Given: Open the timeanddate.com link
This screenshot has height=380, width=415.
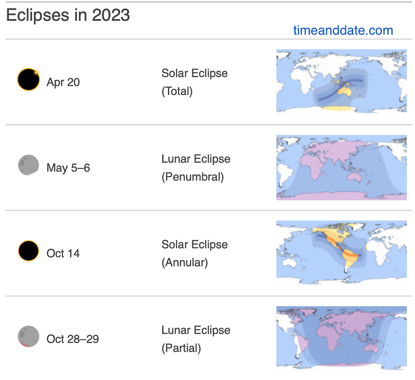Looking at the screenshot, I should (x=343, y=31).
